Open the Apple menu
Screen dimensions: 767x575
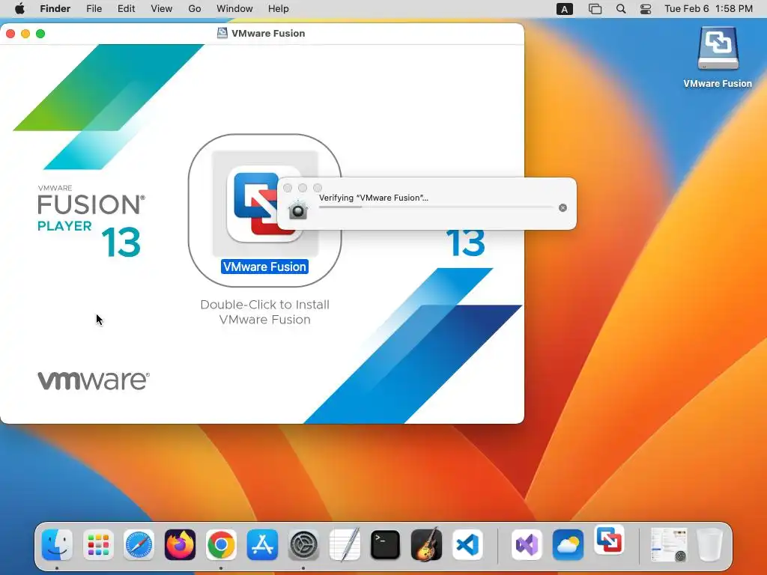point(19,9)
